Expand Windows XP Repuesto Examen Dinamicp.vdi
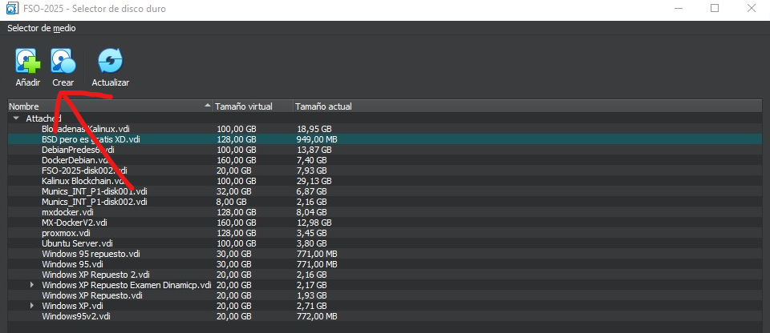 (33, 285)
